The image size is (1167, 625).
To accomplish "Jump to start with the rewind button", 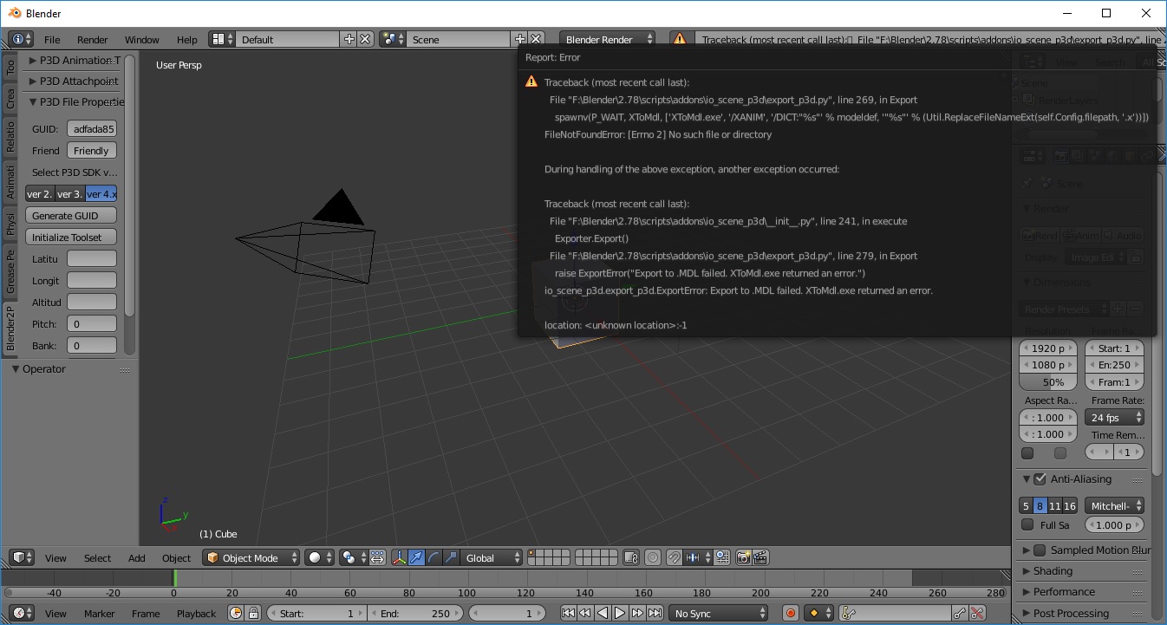I will click(569, 613).
